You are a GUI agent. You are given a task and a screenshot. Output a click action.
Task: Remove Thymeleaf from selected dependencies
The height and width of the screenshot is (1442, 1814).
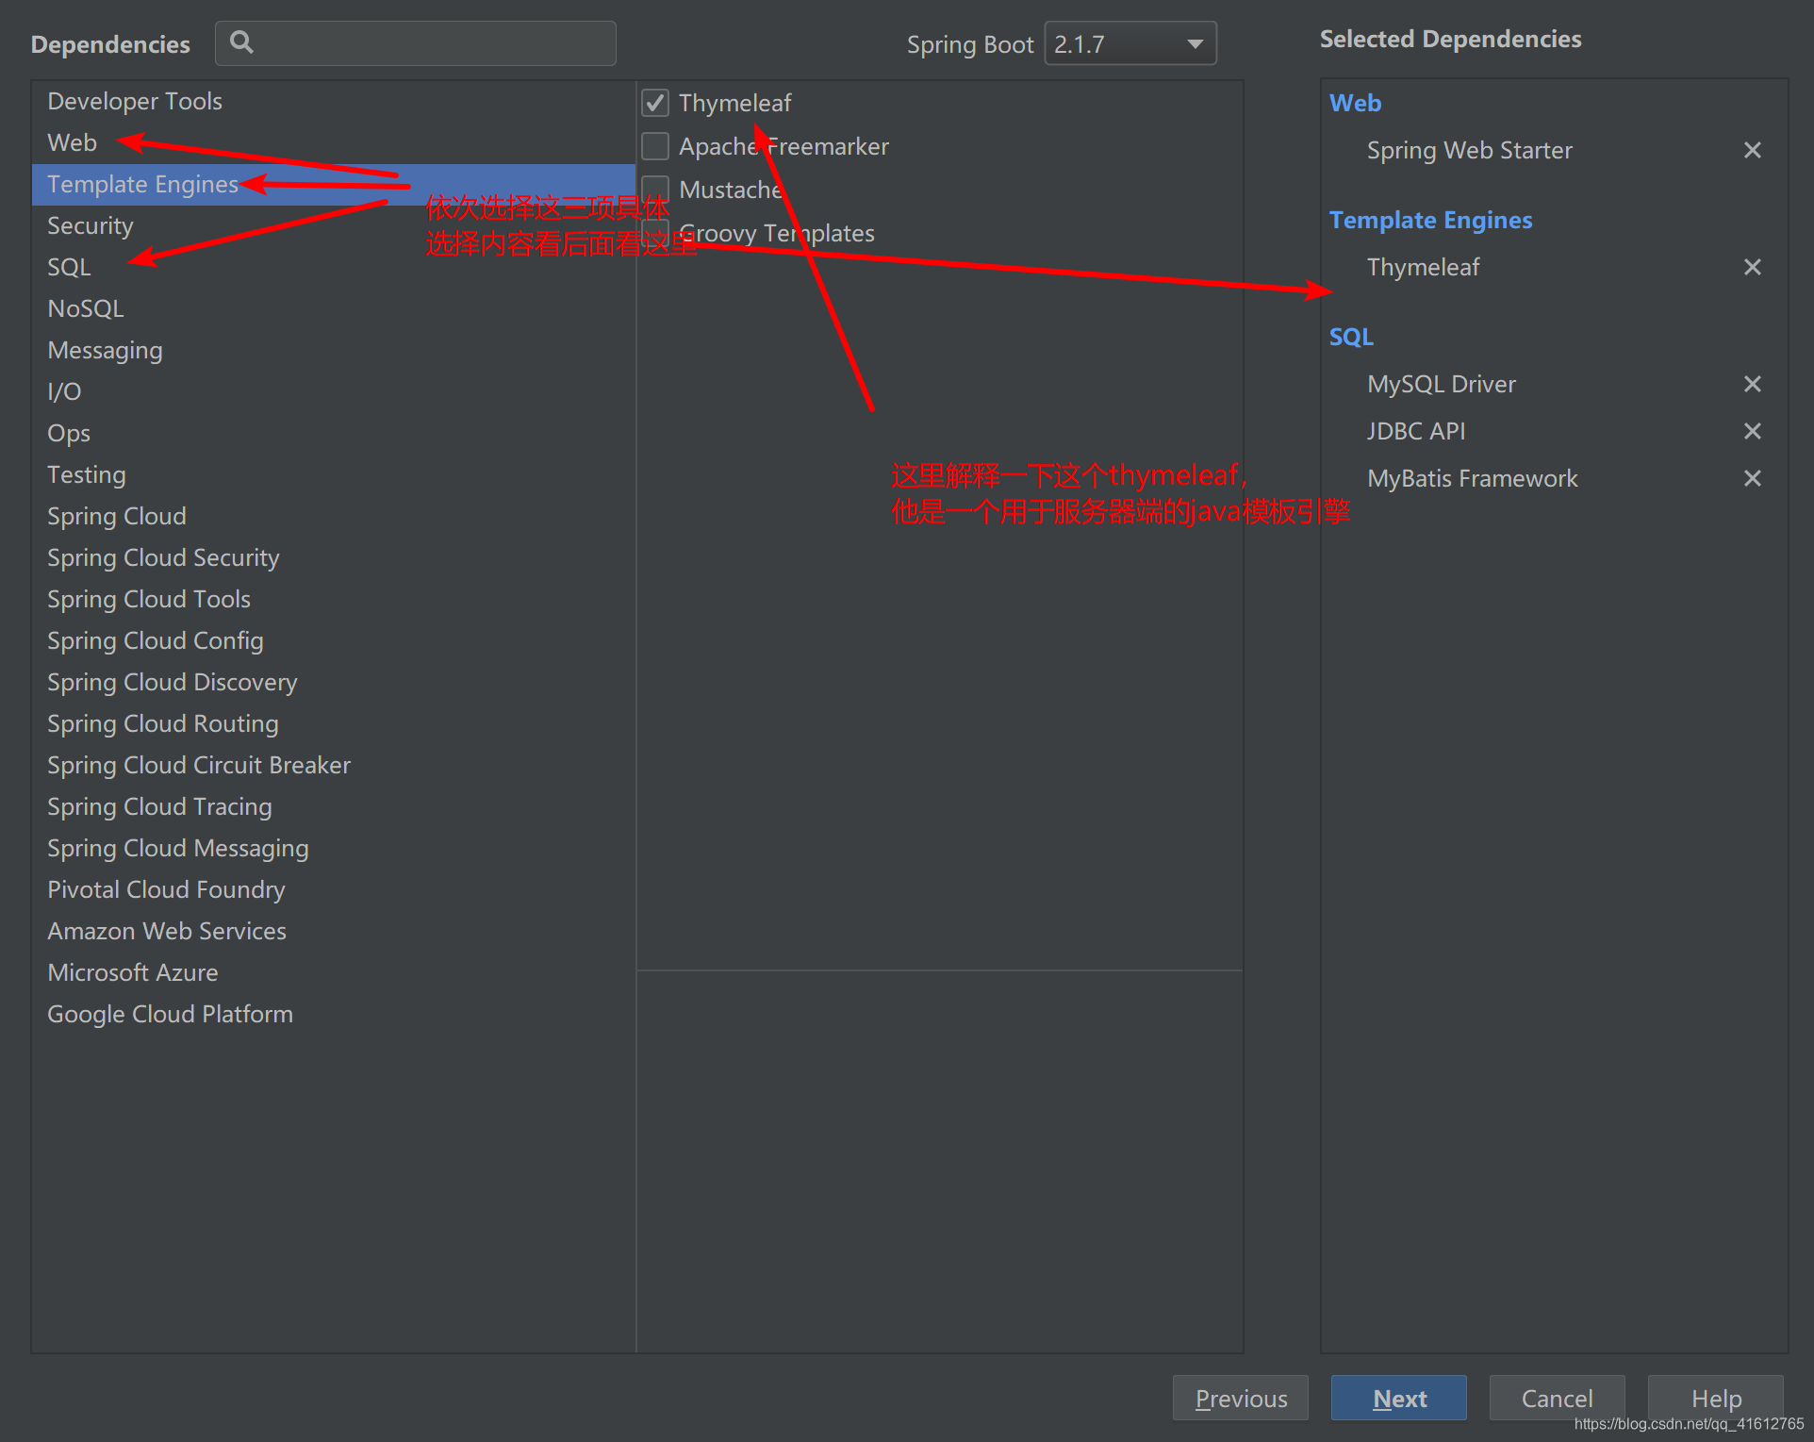(1752, 267)
